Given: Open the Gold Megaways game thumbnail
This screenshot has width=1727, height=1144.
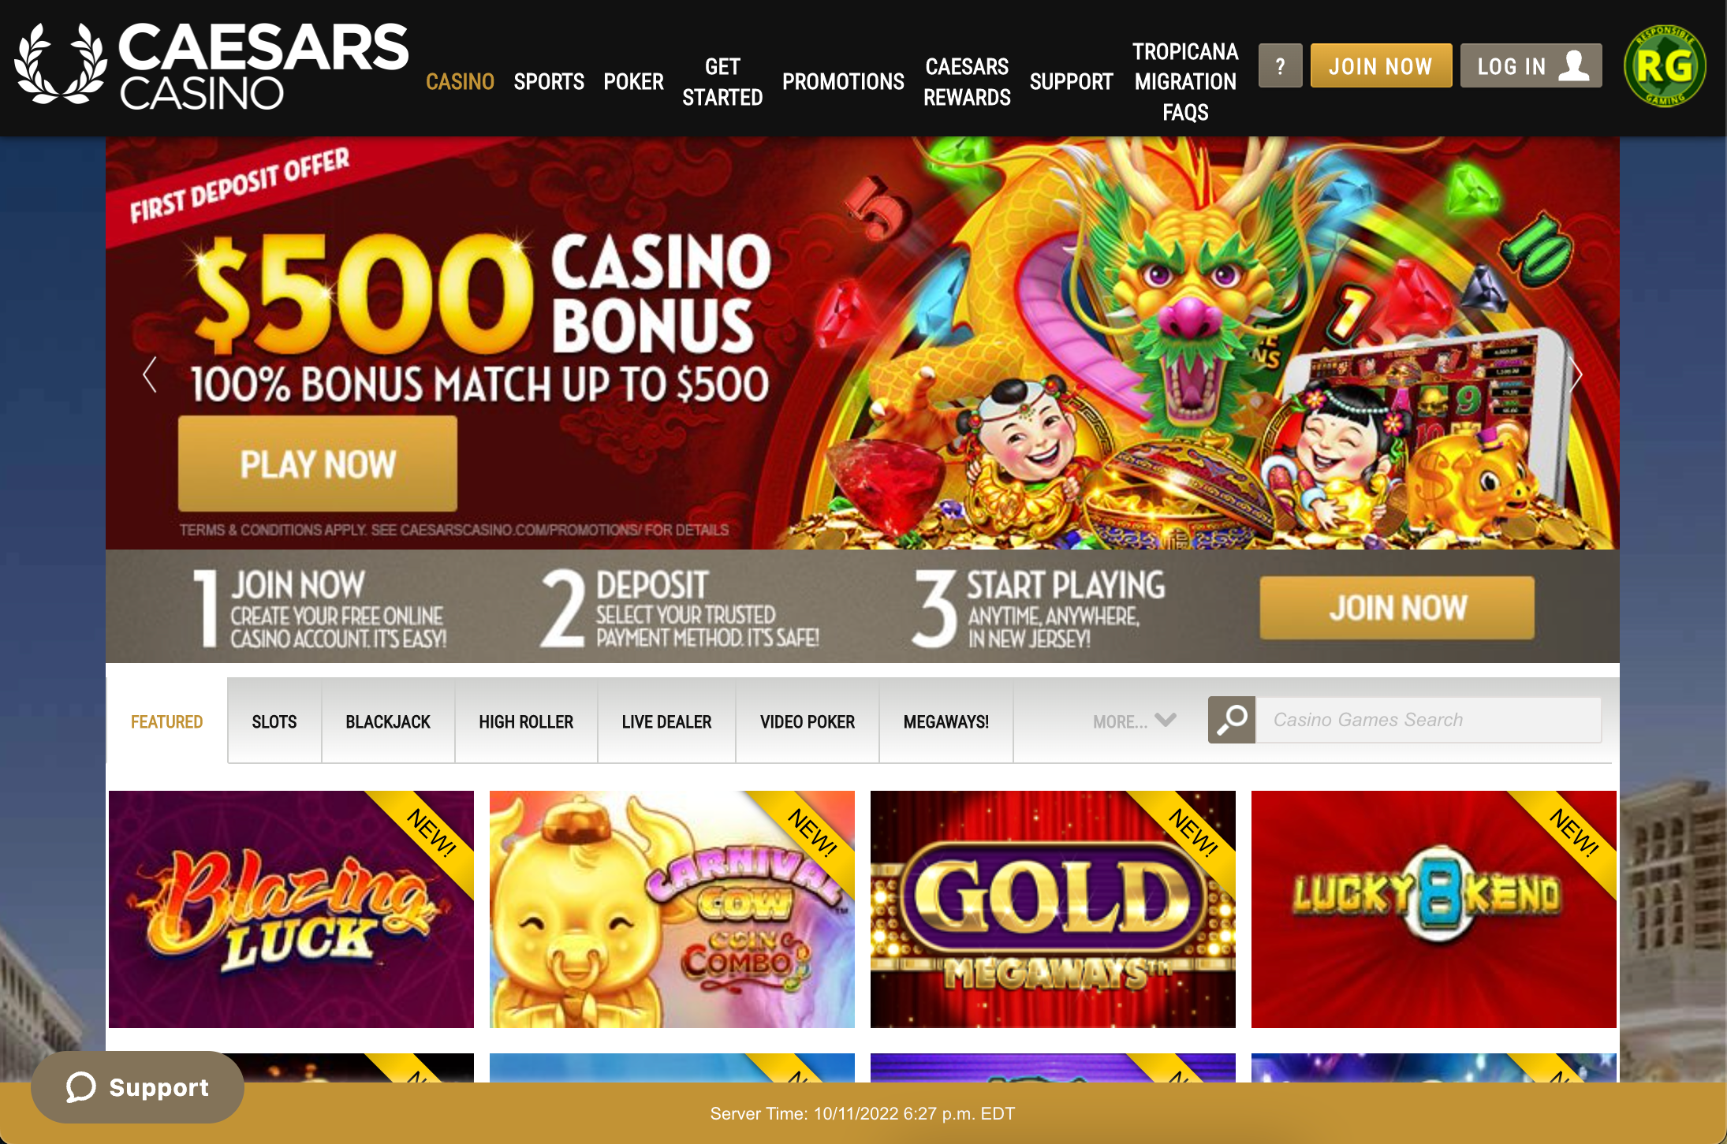Looking at the screenshot, I should (x=1053, y=909).
